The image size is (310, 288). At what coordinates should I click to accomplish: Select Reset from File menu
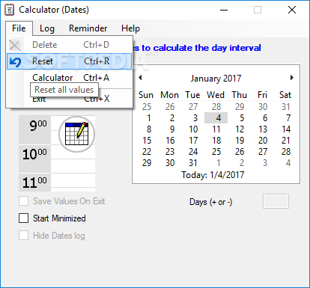70,61
